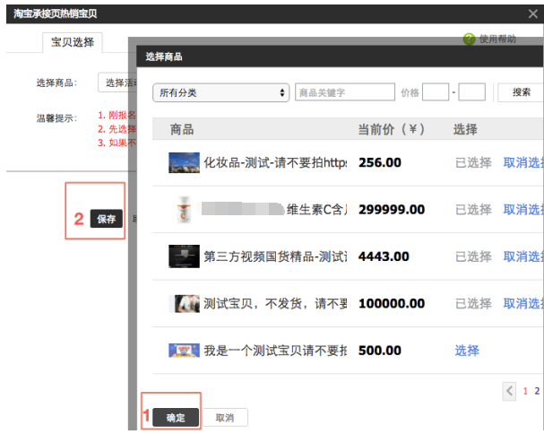Click the previous page arrow in pagination
Image resolution: width=544 pixels, height=434 pixels.
pyautogui.click(x=510, y=391)
